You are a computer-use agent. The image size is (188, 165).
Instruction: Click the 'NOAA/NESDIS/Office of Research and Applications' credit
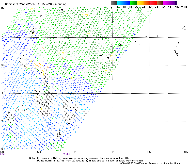[x=150, y=163]
